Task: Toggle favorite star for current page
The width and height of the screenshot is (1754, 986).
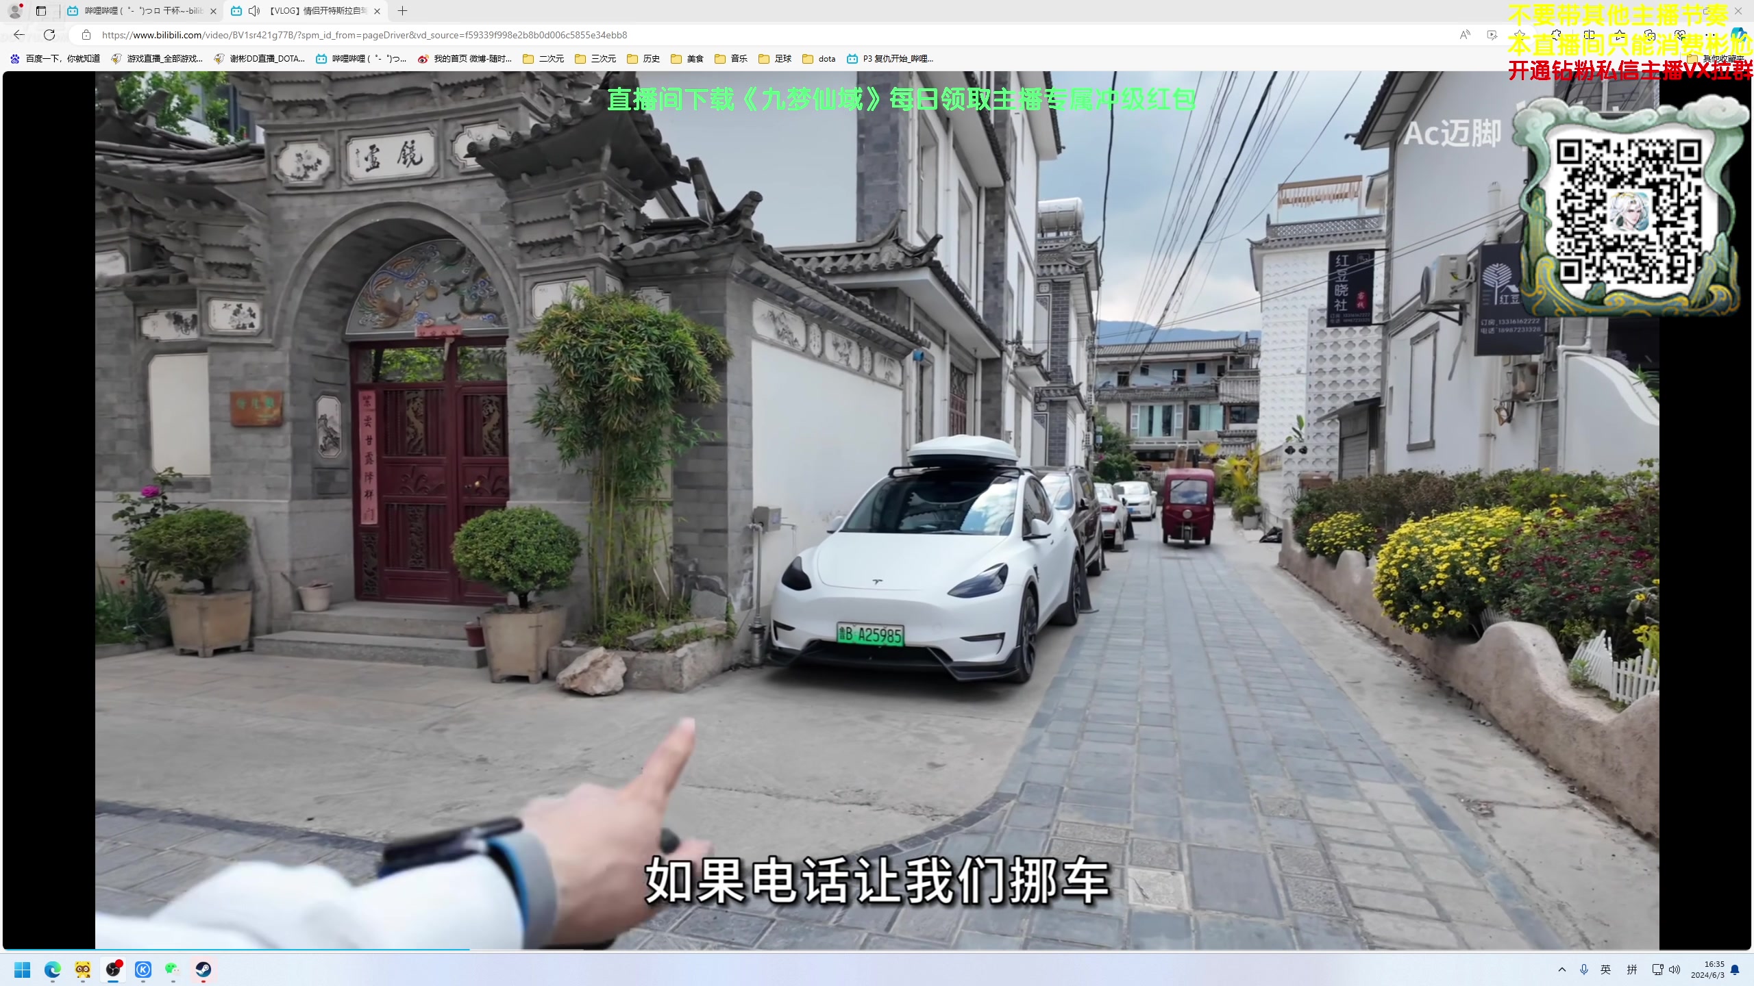Action: tap(1520, 34)
